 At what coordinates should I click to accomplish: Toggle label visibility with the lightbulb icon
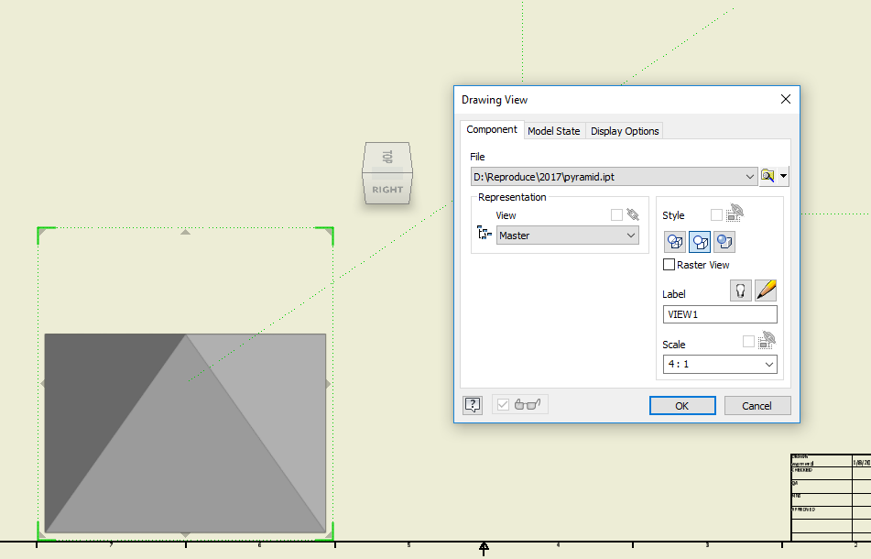coord(741,290)
